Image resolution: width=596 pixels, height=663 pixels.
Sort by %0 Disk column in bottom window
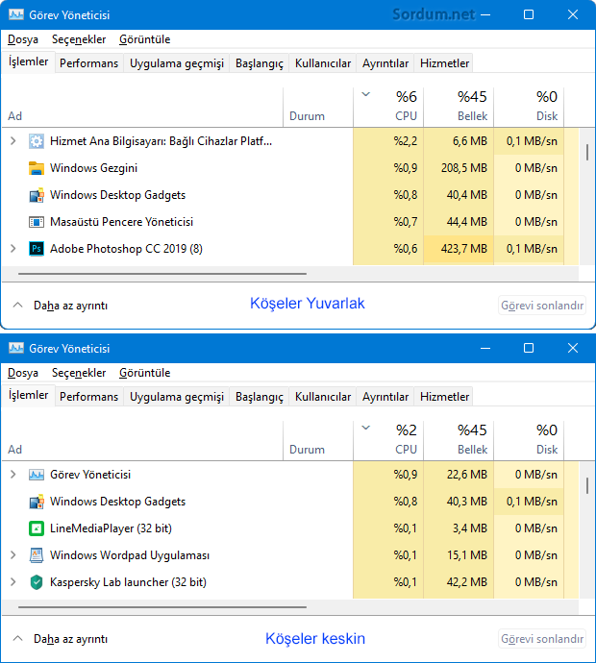(529, 441)
